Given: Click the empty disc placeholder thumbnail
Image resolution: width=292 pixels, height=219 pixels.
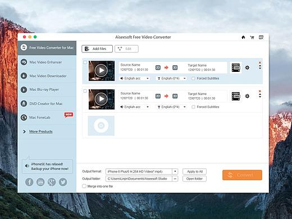Looking at the screenshot, I should (x=101, y=126).
